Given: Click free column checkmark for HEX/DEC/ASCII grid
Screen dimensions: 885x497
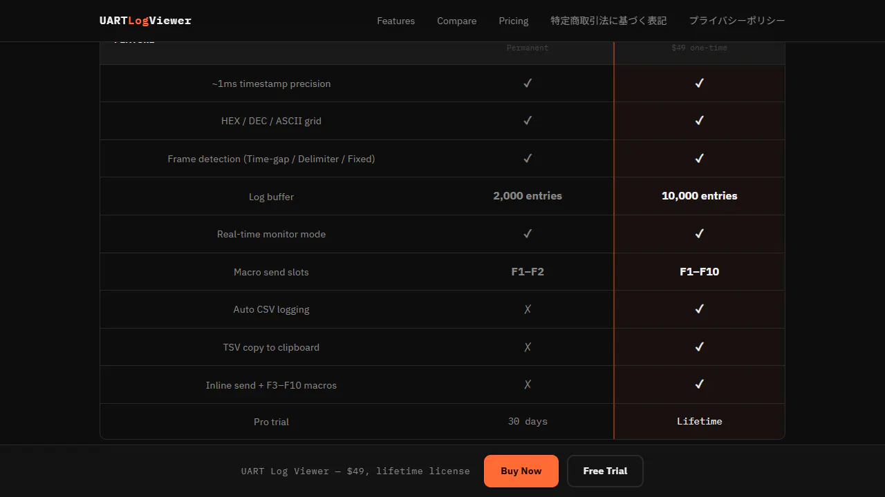Looking at the screenshot, I should (528, 120).
